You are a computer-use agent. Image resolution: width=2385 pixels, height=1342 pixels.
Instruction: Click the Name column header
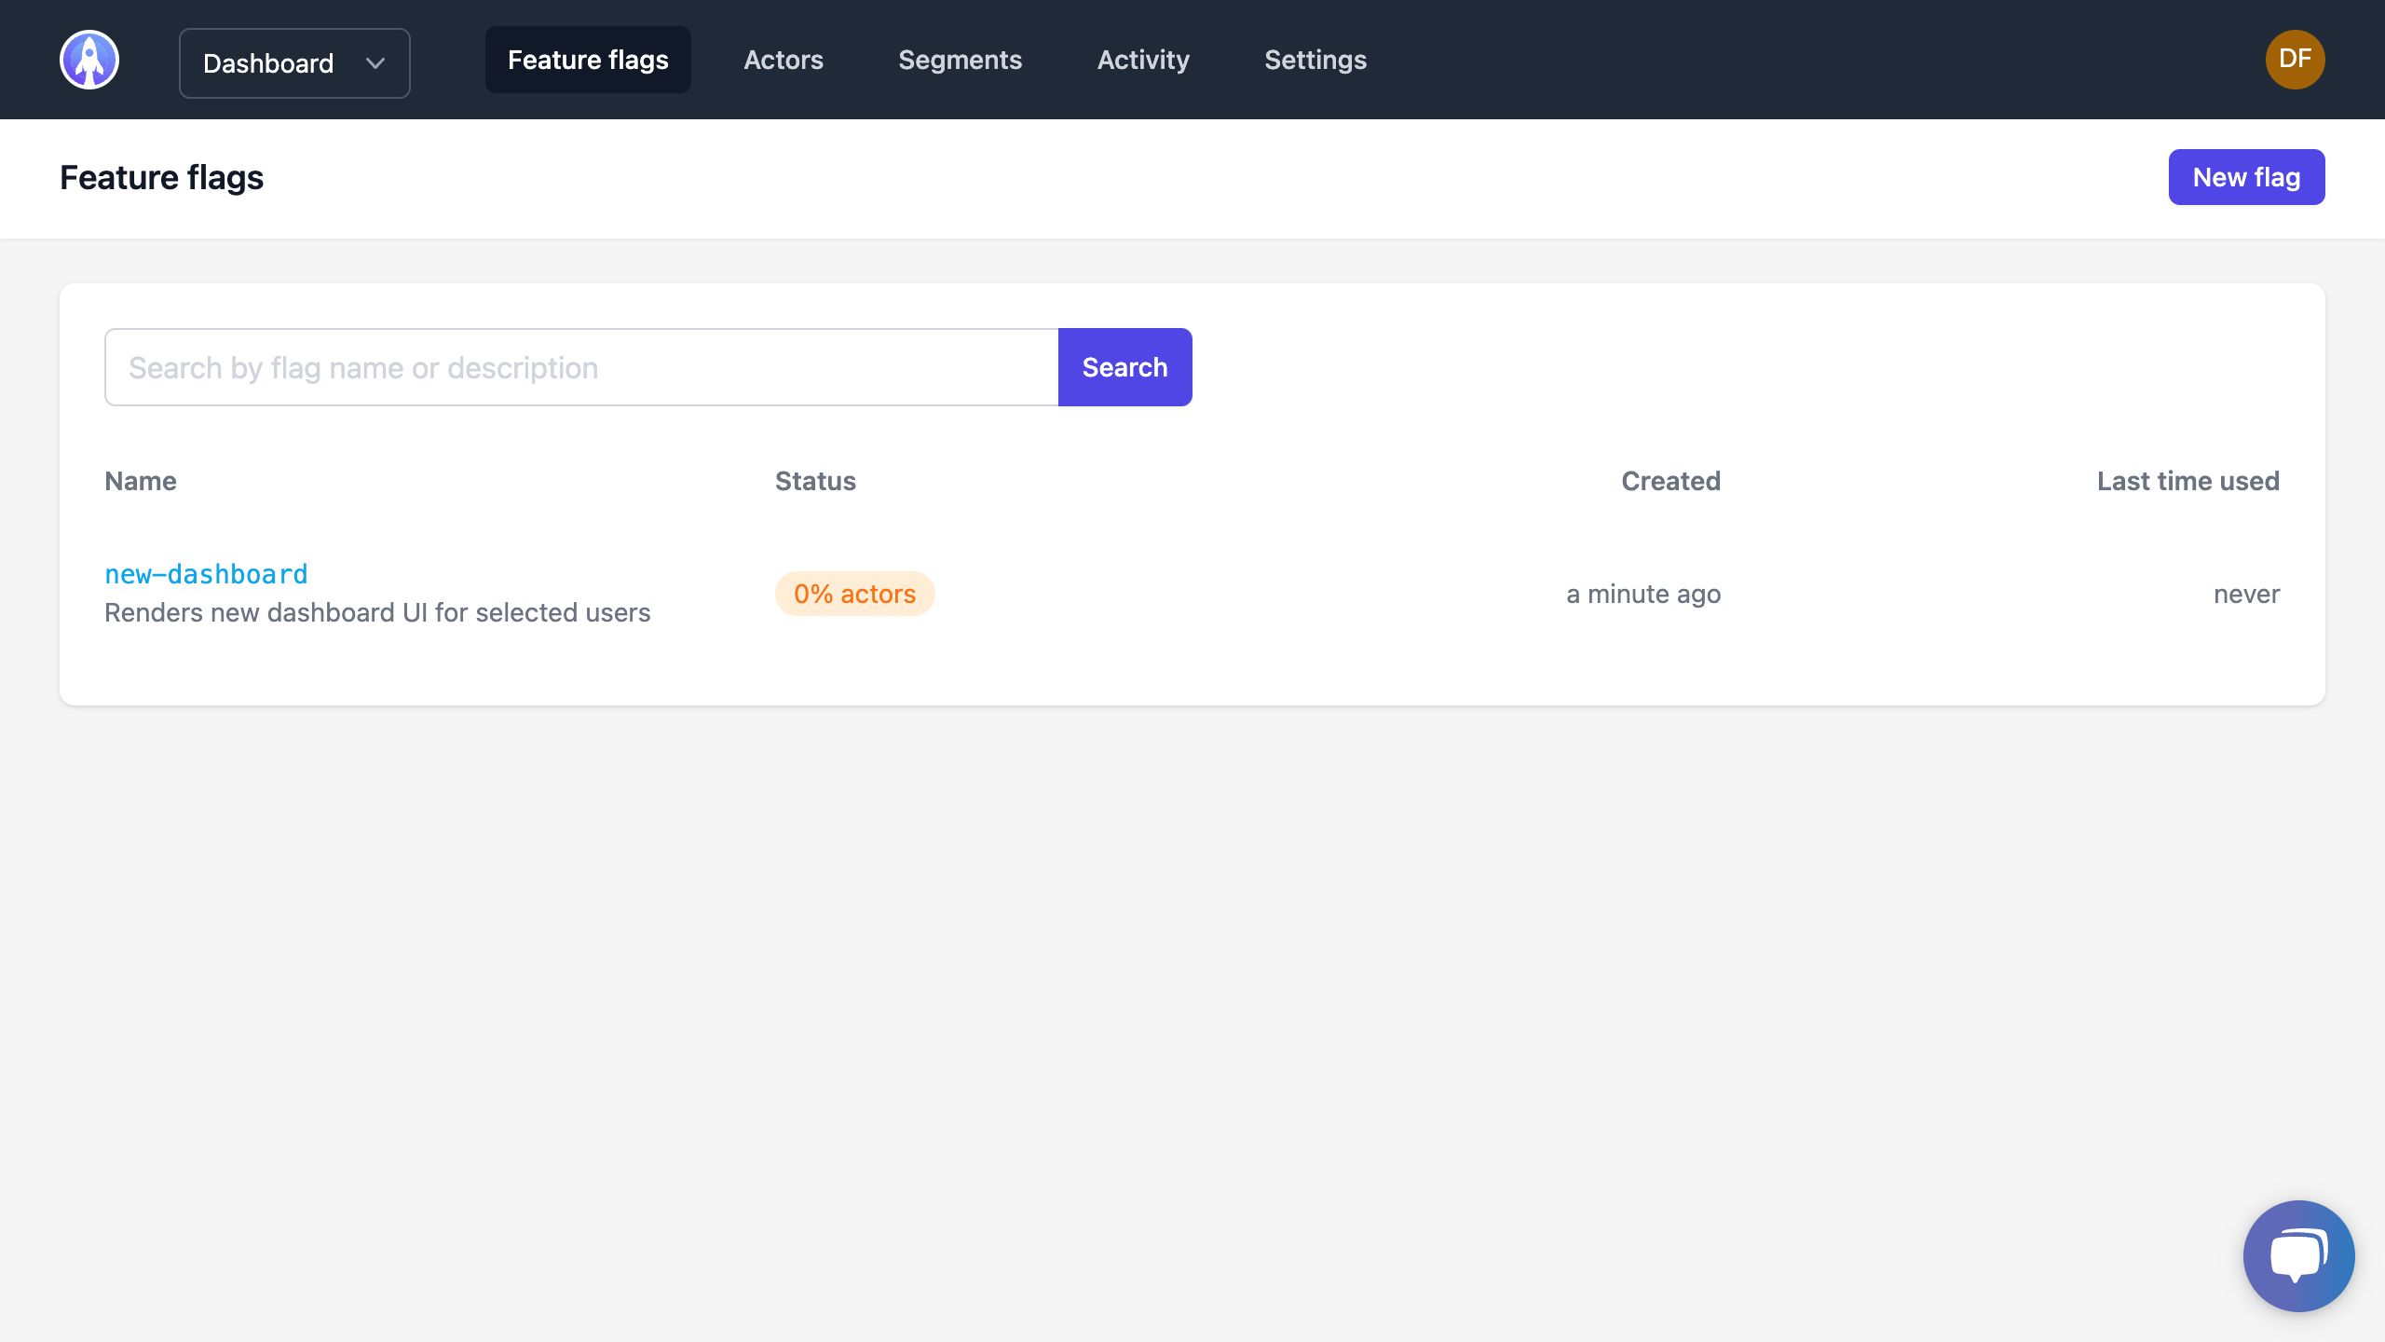(x=141, y=481)
